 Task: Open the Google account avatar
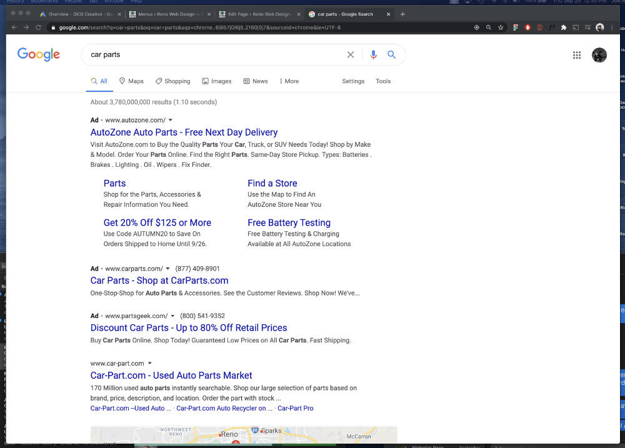tap(599, 55)
